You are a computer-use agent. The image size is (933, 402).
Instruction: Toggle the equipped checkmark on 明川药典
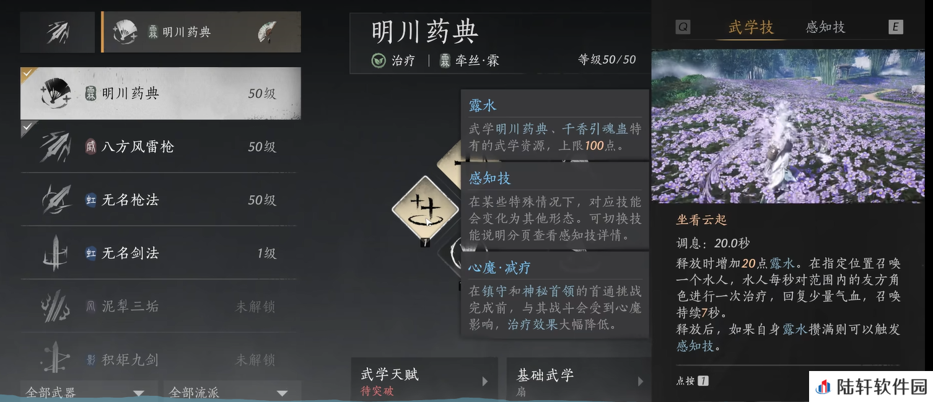coord(27,74)
